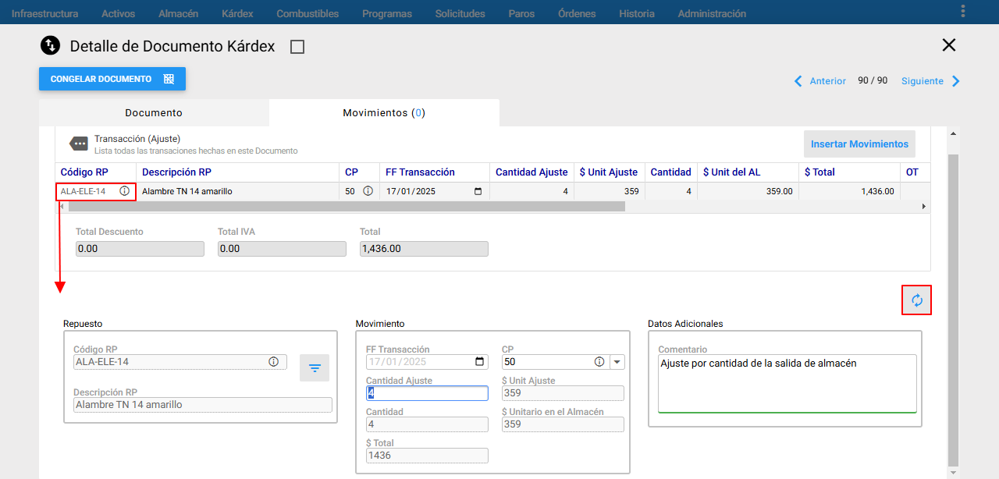This screenshot has width=999, height=479.
Task: Click the Congelar Documento button
Action: coord(112,79)
